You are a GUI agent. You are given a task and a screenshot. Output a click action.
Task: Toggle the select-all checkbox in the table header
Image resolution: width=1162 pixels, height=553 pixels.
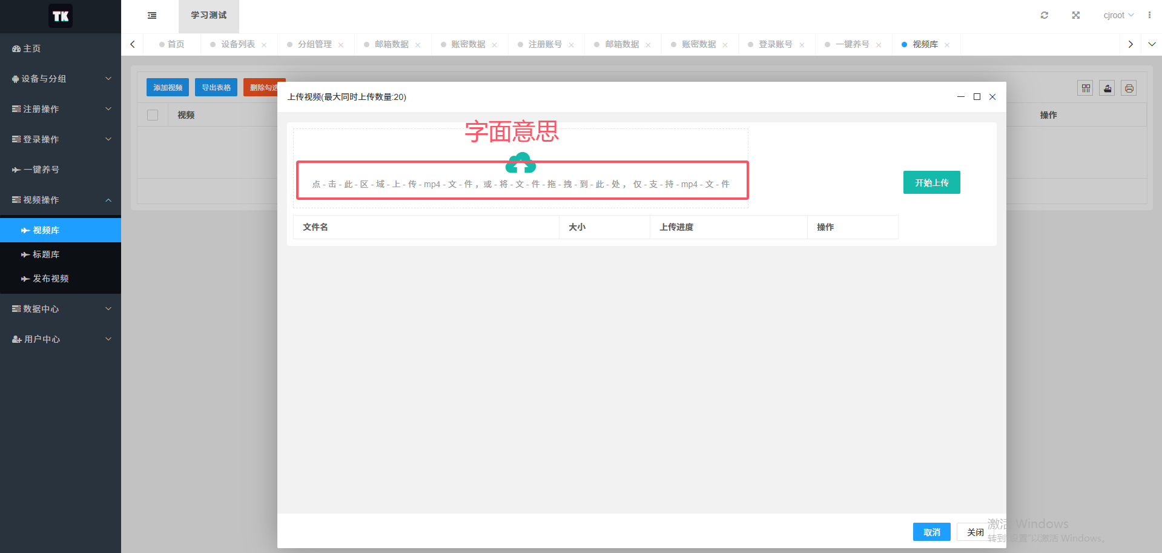(x=152, y=114)
